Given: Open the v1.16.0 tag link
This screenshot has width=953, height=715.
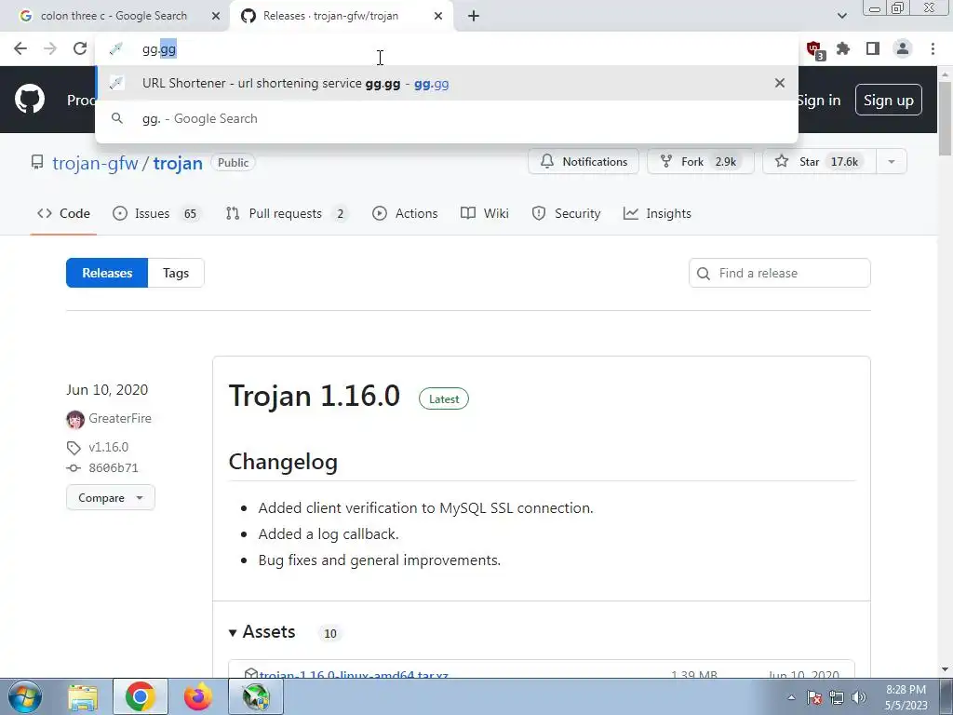Looking at the screenshot, I should (x=108, y=448).
